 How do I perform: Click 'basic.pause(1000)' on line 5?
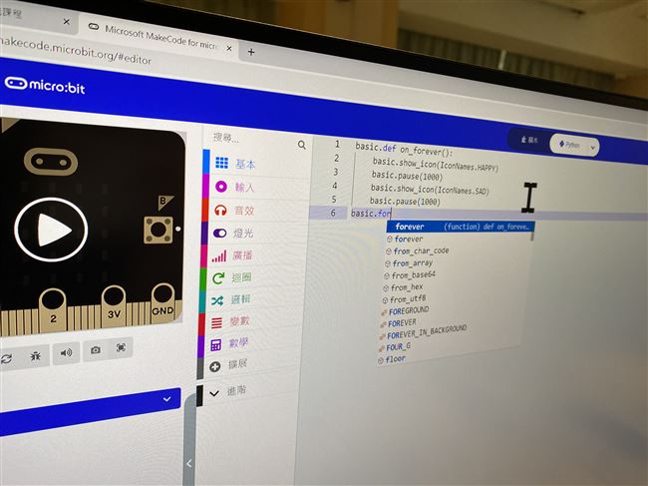pyautogui.click(x=405, y=201)
